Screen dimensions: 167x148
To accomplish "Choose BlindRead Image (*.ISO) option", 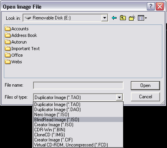I will (x=78, y=120).
